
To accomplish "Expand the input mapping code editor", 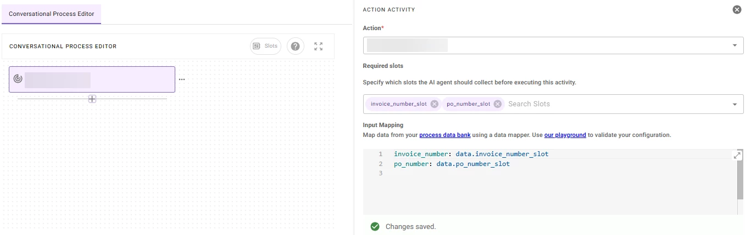I will click(x=737, y=156).
